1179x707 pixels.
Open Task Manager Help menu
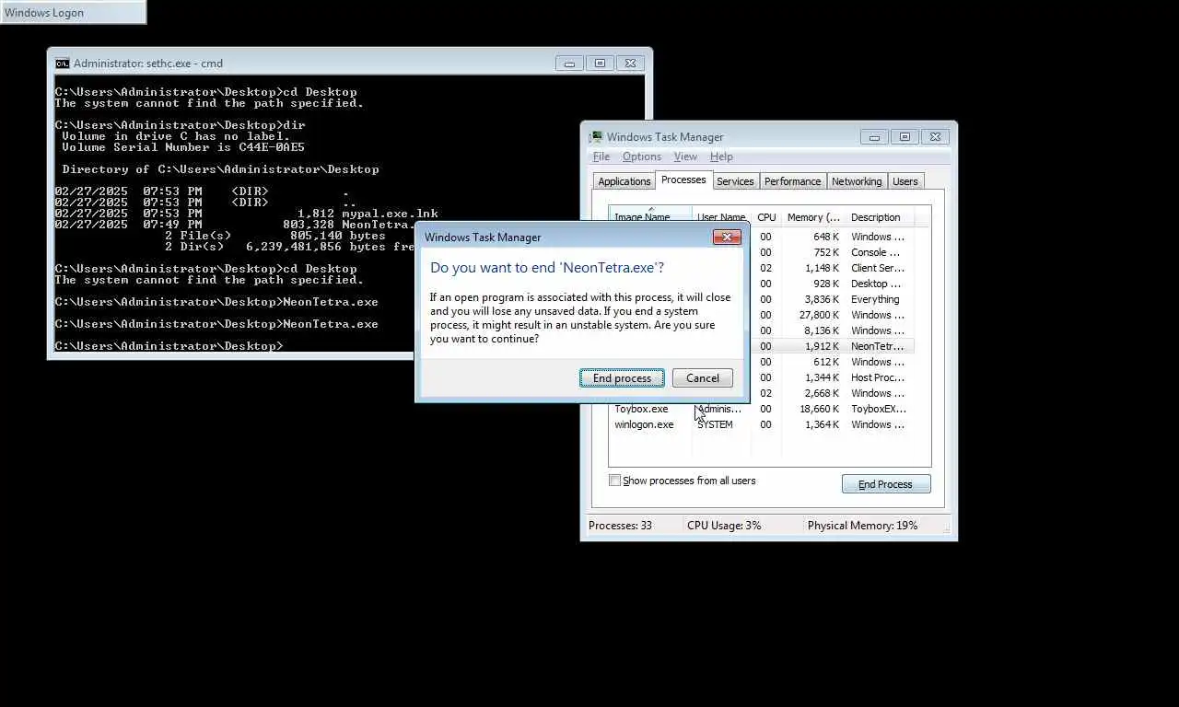click(721, 156)
